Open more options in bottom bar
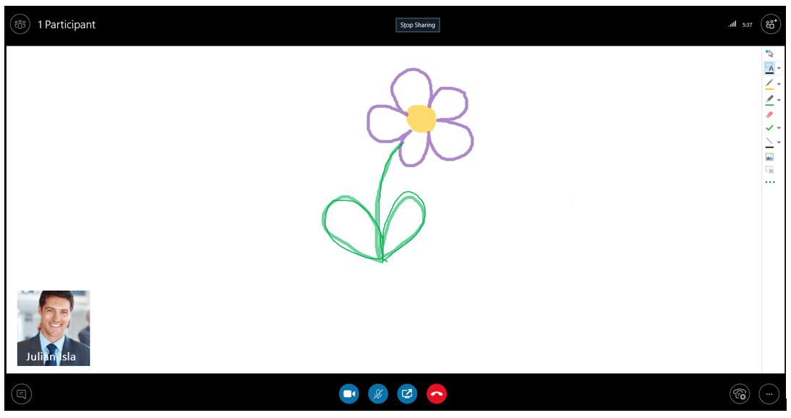Image resolution: width=791 pixels, height=418 pixels. (x=769, y=394)
